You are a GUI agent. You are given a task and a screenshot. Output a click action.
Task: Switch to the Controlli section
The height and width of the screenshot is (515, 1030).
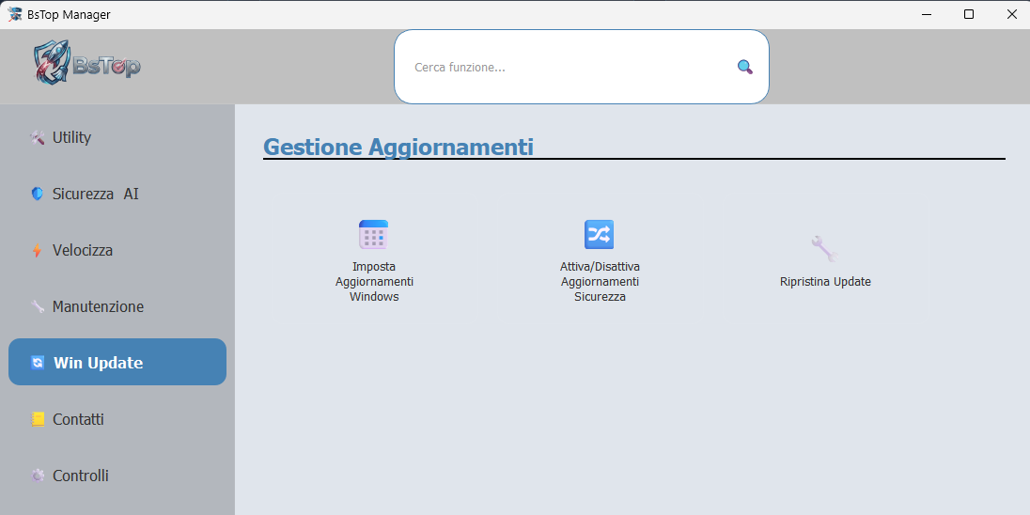coord(117,476)
